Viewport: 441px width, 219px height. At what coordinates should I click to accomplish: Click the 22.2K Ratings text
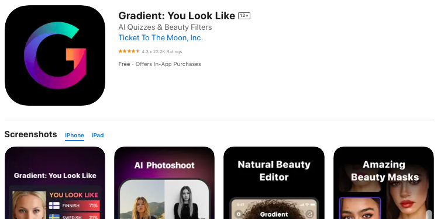point(168,51)
